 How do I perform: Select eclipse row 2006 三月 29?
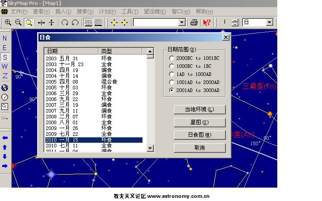(x=93, y=93)
